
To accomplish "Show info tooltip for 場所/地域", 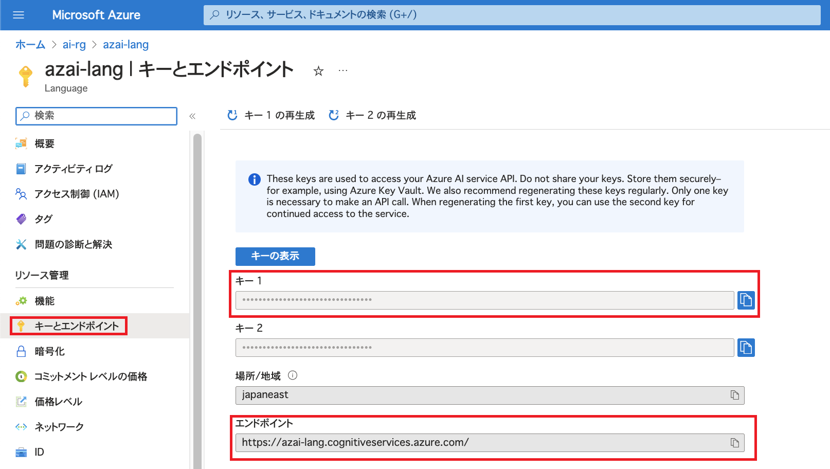I will (293, 375).
